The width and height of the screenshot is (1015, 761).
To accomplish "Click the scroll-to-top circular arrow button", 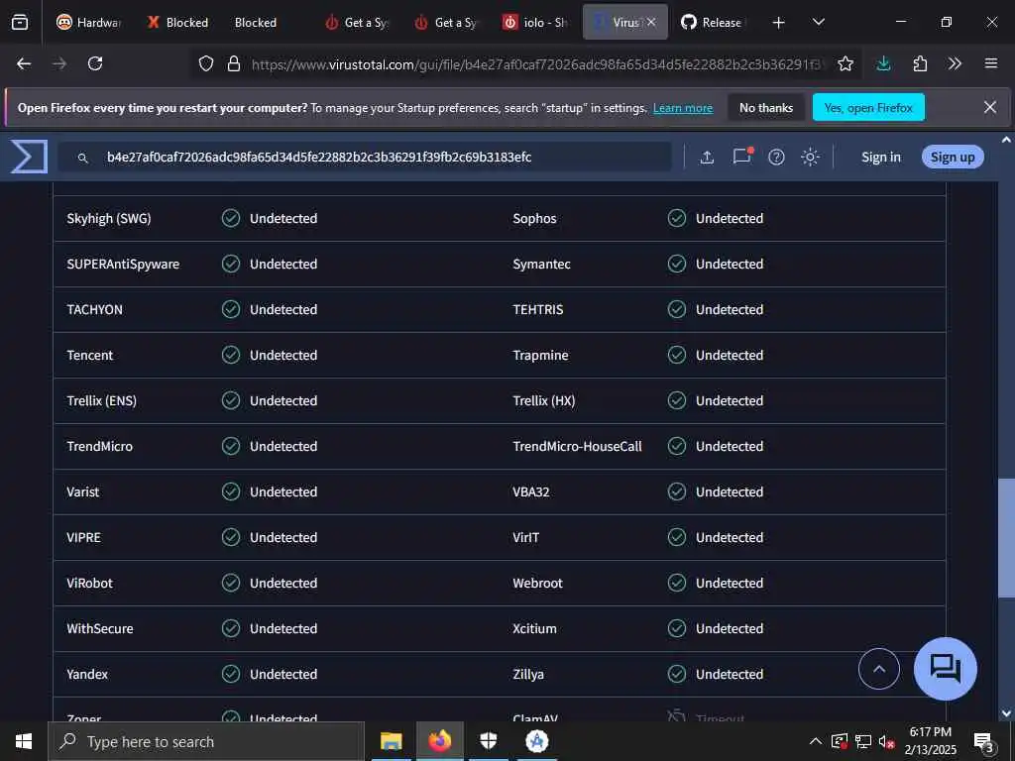I will (878, 669).
